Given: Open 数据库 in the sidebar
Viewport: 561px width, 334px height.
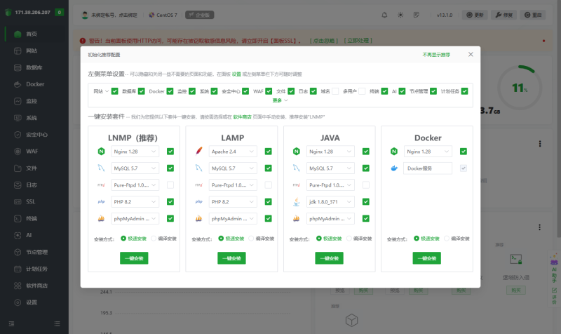Looking at the screenshot, I should pyautogui.click(x=34, y=67).
